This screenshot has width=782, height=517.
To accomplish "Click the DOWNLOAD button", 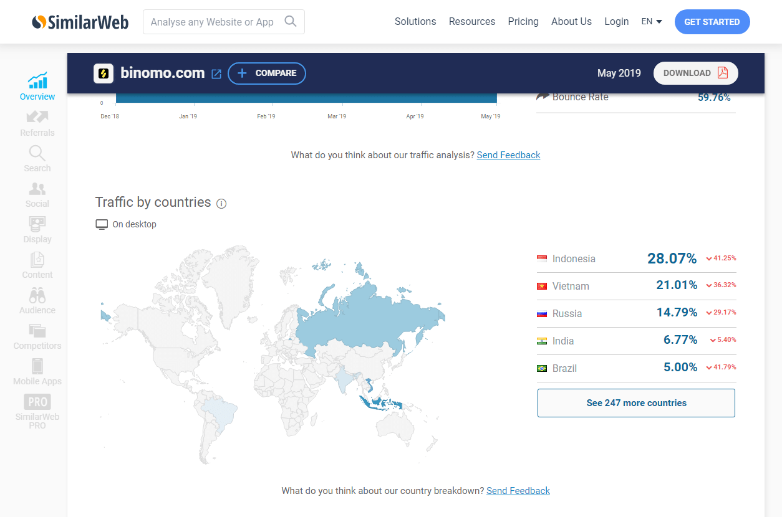I will (x=696, y=73).
